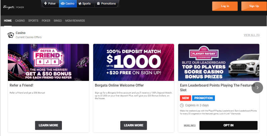
Task: Click the 'Sign up for a Borgata Online account' description
Action: [x=133, y=96]
